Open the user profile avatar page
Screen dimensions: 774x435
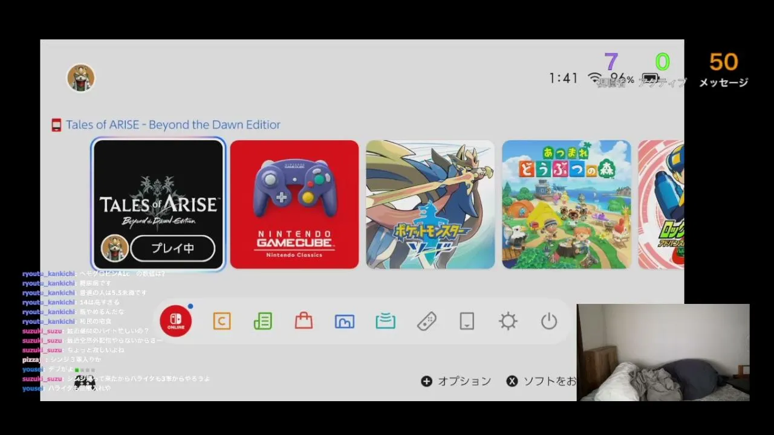pos(80,78)
